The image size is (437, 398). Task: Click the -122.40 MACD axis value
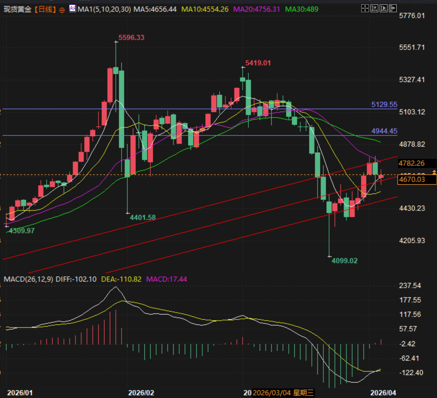pyautogui.click(x=411, y=373)
